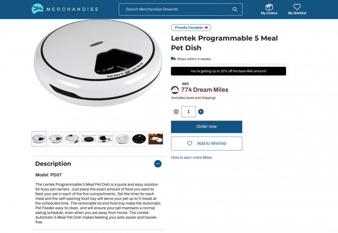Select the first product thumbnail

[x=39, y=139]
